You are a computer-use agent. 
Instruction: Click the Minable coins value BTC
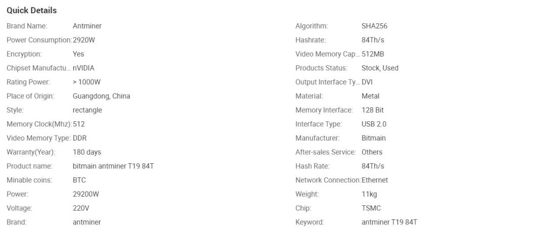(79, 180)
